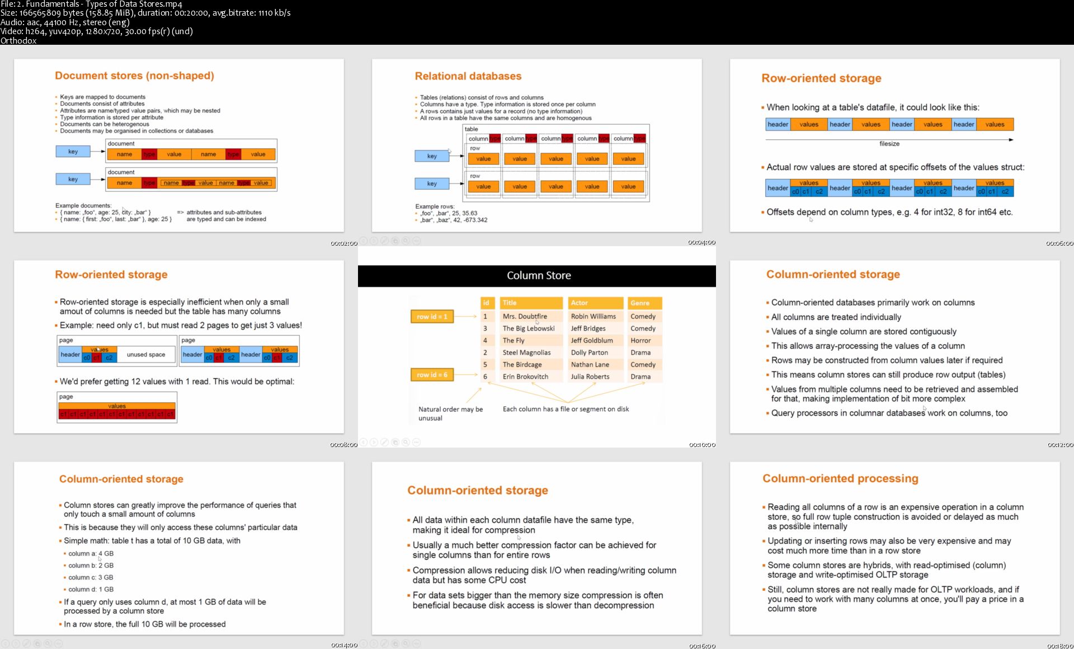Image resolution: width=1074 pixels, height=649 pixels.
Task: Open see-all-slides icon under Relational databases frame
Action: (395, 241)
